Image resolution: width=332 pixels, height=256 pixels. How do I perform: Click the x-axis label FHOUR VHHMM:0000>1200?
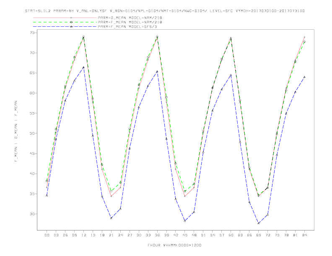pos(174,245)
